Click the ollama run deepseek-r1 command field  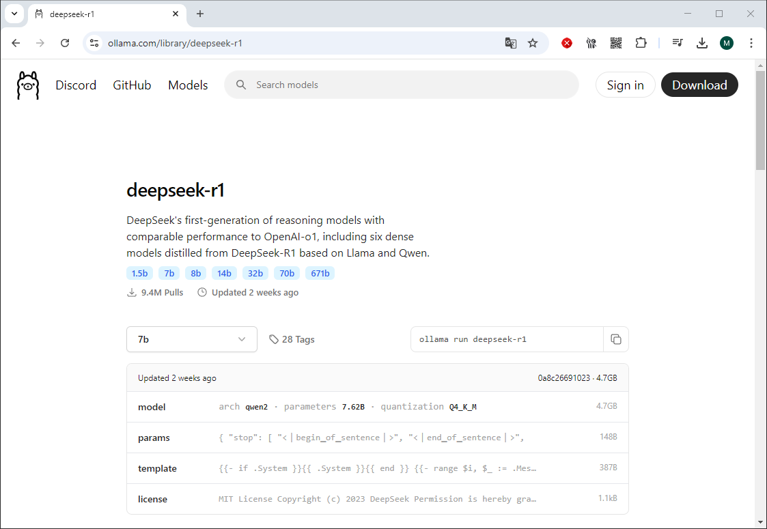[x=507, y=339]
